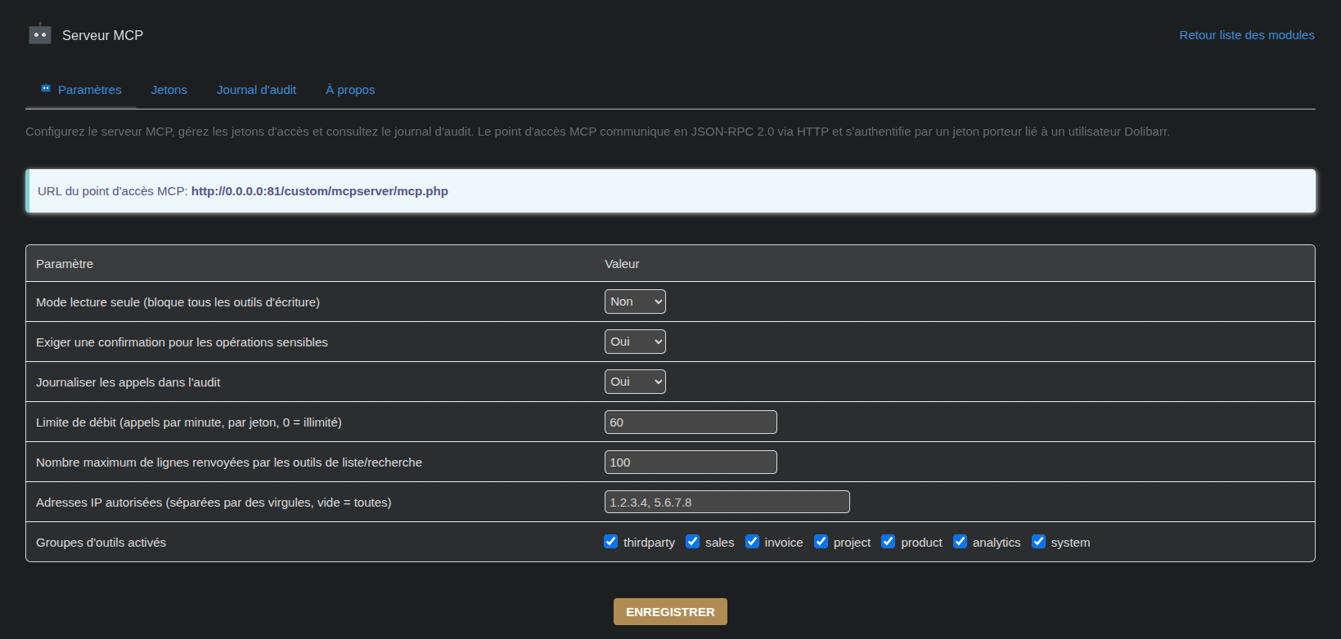Screen dimensions: 1341x639
Task: Focus the Limite de débit field showing 60
Action: (691, 422)
